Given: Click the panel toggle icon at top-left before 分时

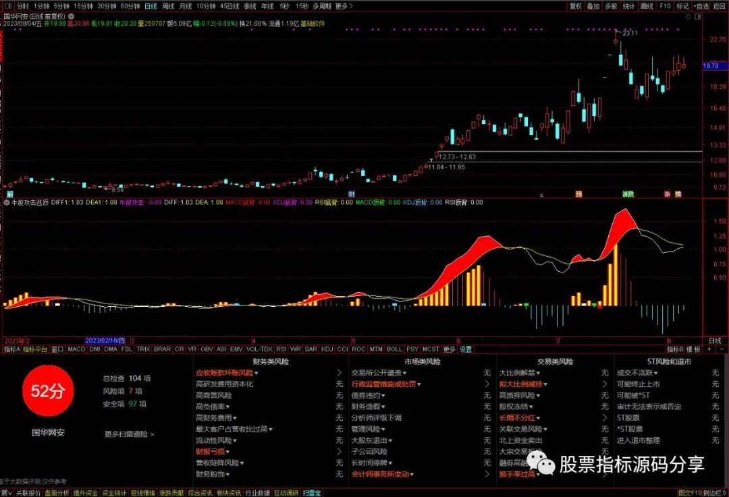Looking at the screenshot, I should coord(8,6).
